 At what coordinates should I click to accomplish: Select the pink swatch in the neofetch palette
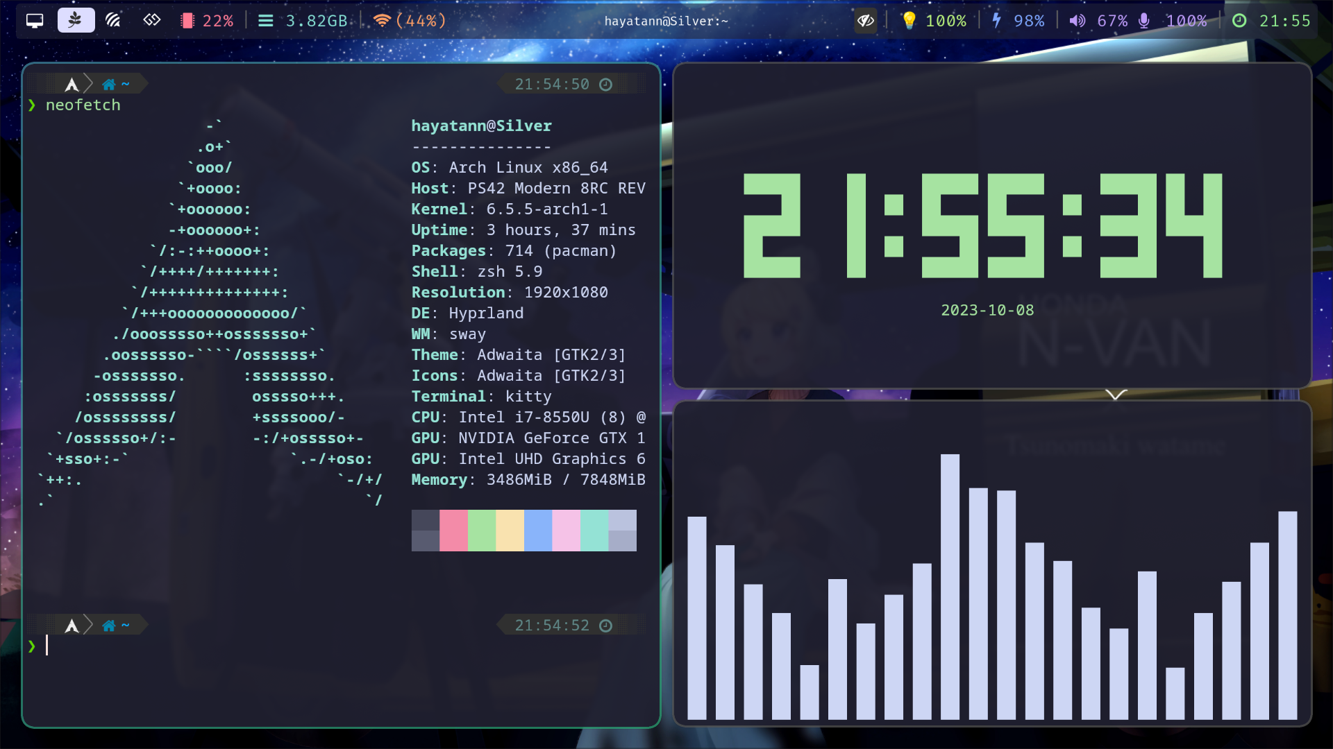click(x=455, y=531)
